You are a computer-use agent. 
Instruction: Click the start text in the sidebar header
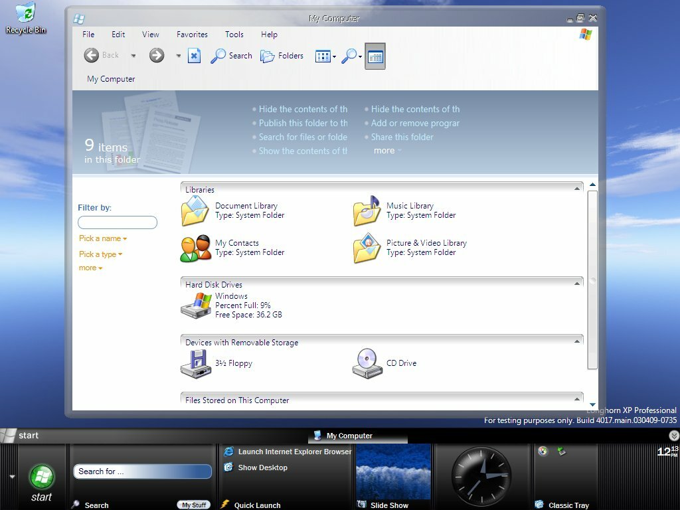pyautogui.click(x=29, y=436)
